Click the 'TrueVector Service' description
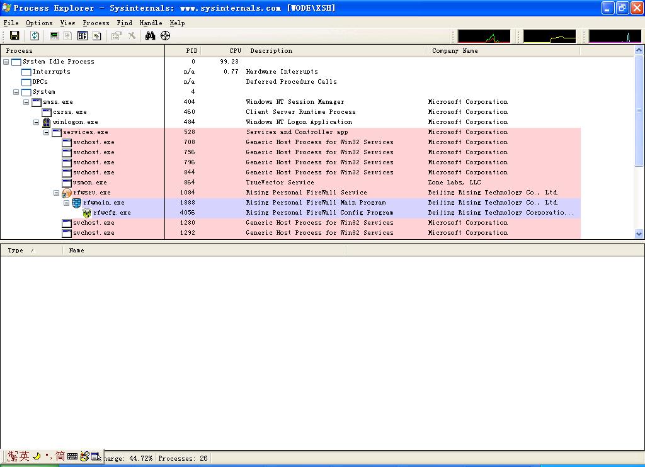Viewport: 645px width, 467px height. tap(280, 183)
